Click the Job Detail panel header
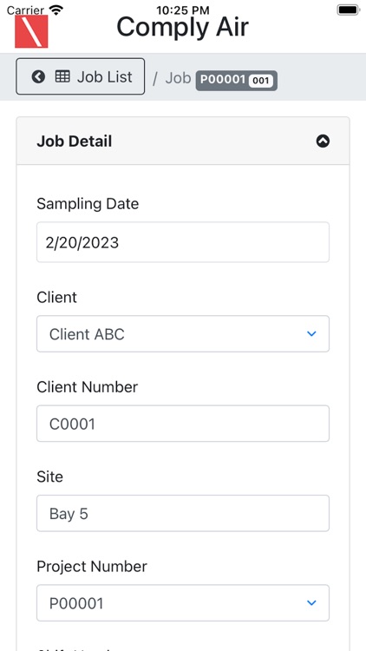 coord(183,141)
